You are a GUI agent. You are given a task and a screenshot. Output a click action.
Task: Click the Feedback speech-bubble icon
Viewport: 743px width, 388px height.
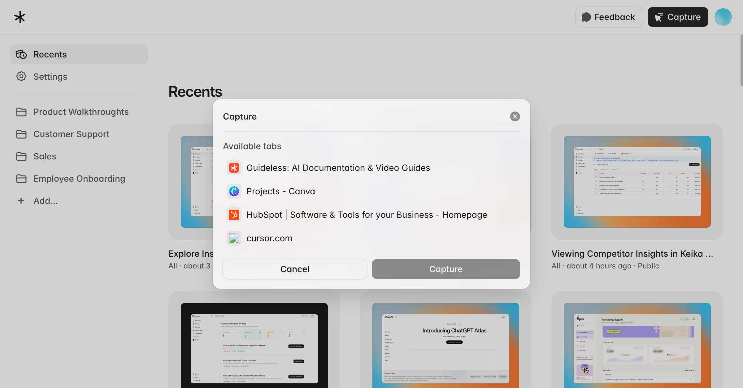pos(586,17)
